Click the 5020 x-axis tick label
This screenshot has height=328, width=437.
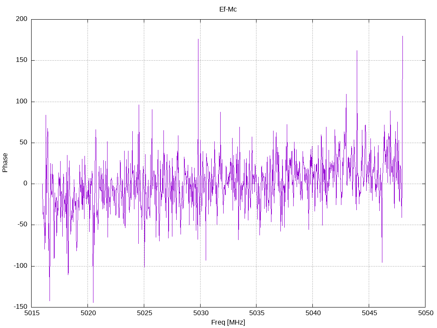pos(88,313)
